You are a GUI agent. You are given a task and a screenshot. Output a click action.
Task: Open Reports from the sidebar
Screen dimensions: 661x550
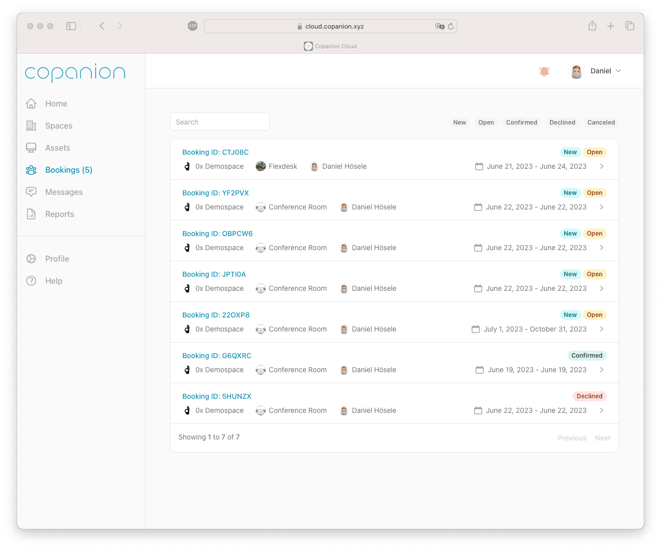click(x=59, y=214)
